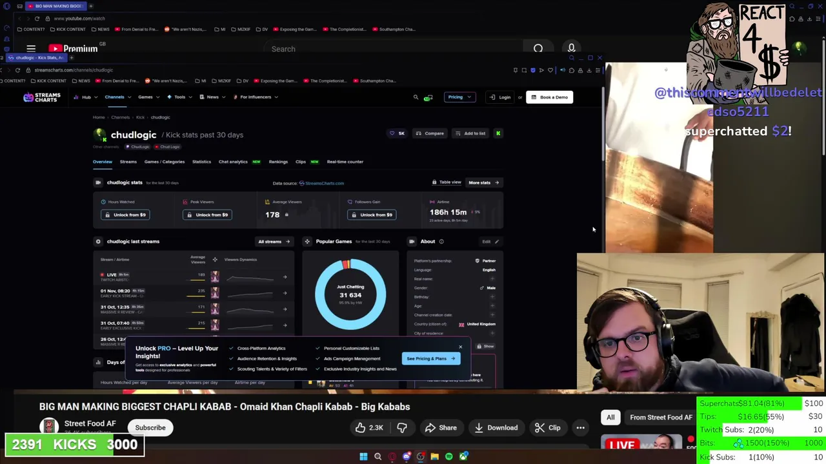Open the YouTube hamburger menu
This screenshot has width=826, height=464.
31,48
